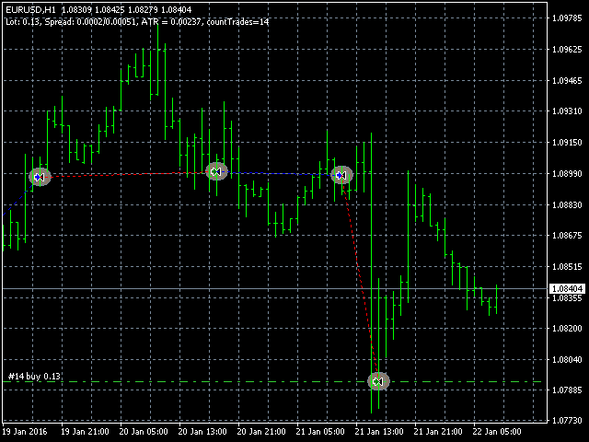
Task: Select the '#14 buy 0.13' order label
Action: tap(34, 377)
